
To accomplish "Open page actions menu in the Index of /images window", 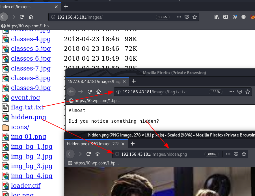I will [x=179, y=17].
